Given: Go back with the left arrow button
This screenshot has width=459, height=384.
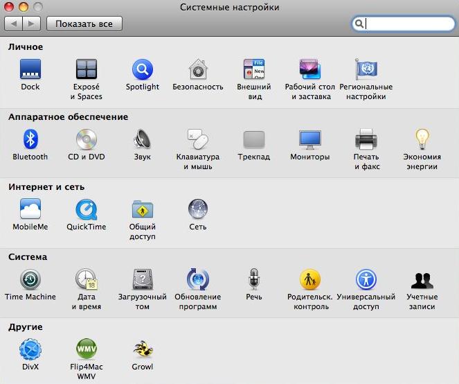Looking at the screenshot, I should pos(13,24).
